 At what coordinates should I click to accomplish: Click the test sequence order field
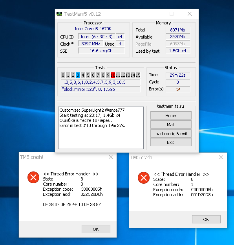101,82
